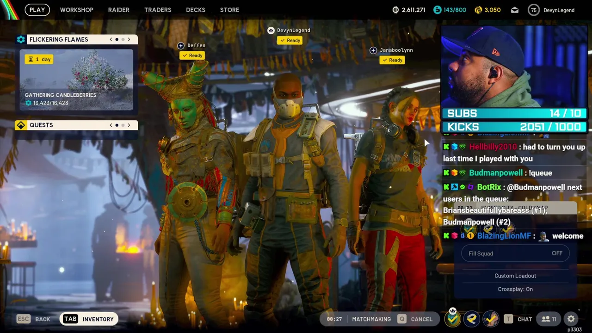The width and height of the screenshot is (592, 333).
Task: Click the streamer webcam overlay
Action: click(x=514, y=66)
